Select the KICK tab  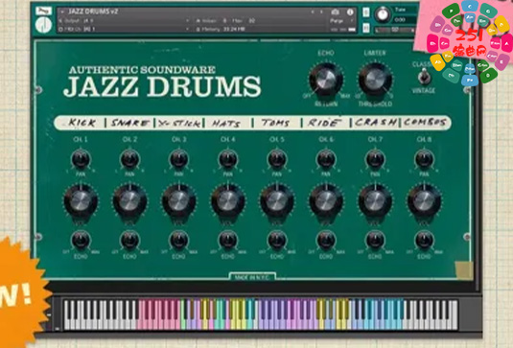[x=82, y=123]
